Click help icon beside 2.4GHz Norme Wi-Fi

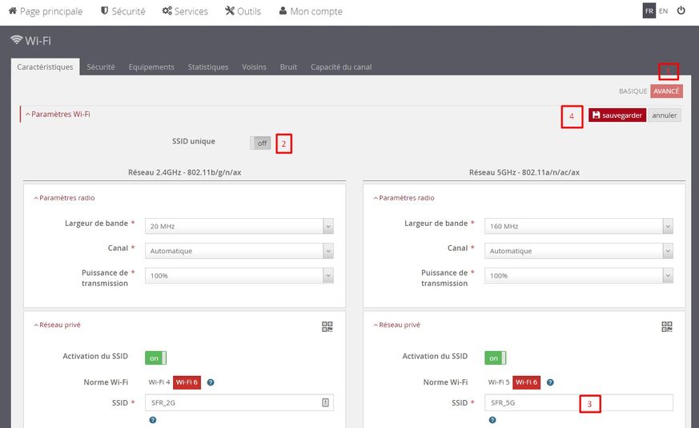211,382
